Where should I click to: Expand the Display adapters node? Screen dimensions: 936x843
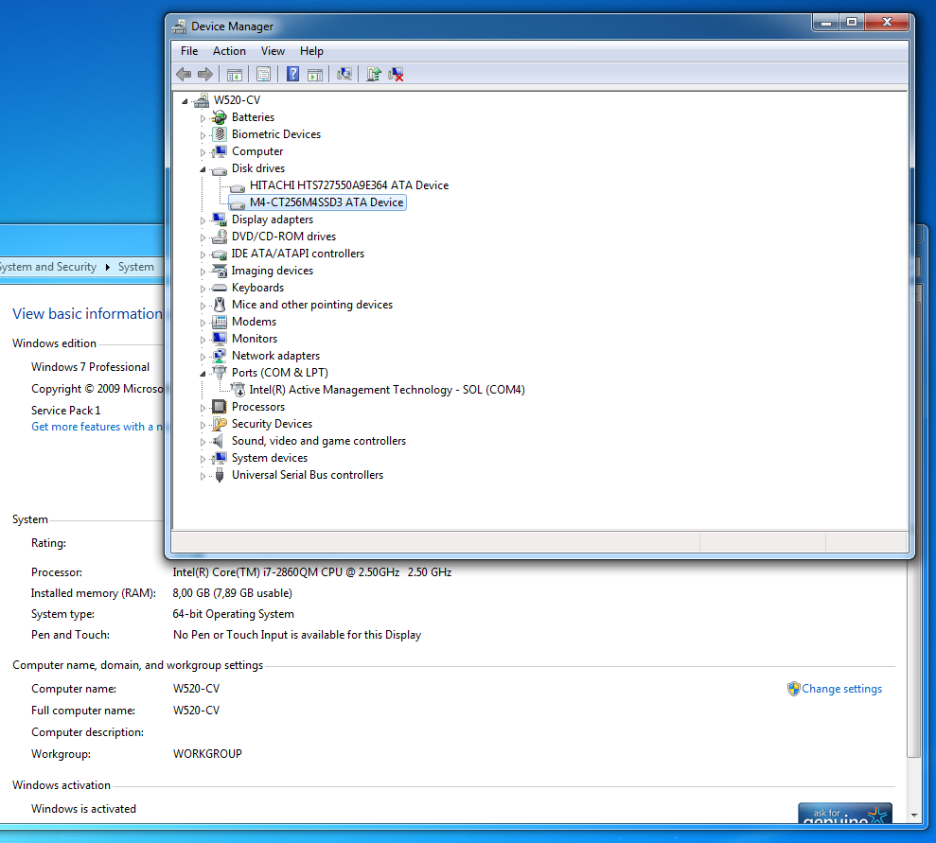tap(203, 220)
